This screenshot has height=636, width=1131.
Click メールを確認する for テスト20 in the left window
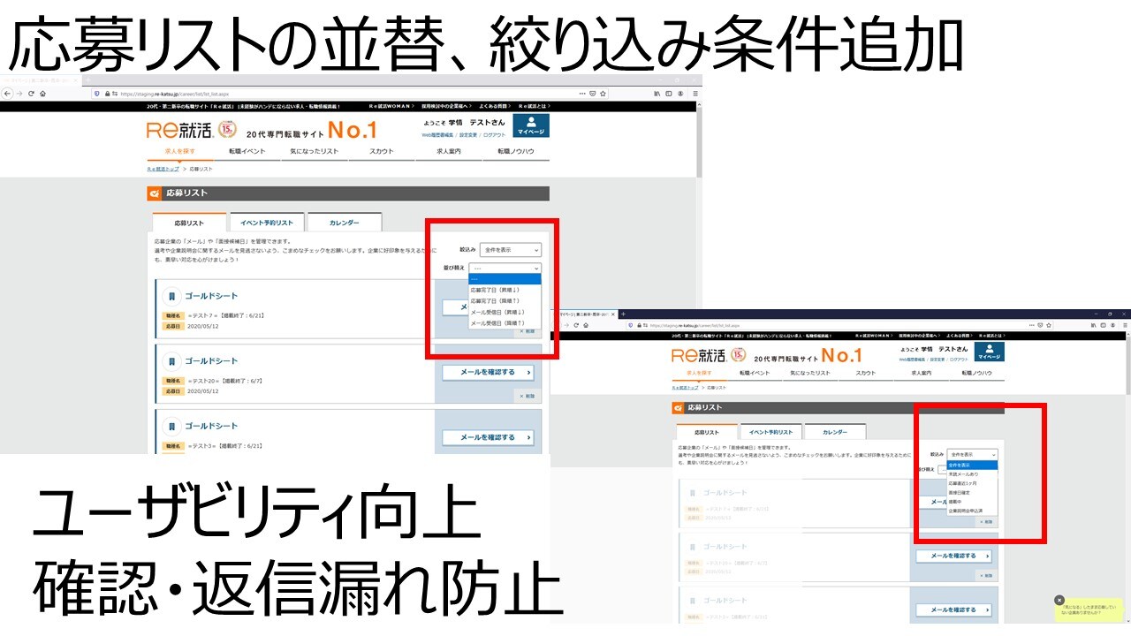point(489,373)
